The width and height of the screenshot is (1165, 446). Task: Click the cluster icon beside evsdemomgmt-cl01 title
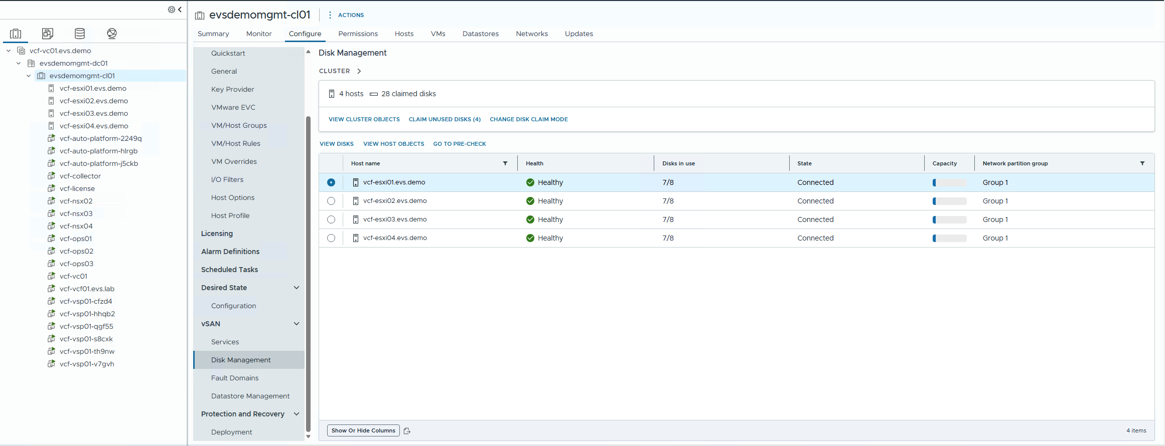[x=200, y=16]
